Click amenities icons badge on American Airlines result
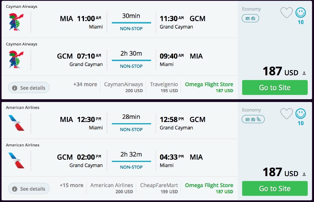This screenshot has width=314, height=202. tap(253, 119)
